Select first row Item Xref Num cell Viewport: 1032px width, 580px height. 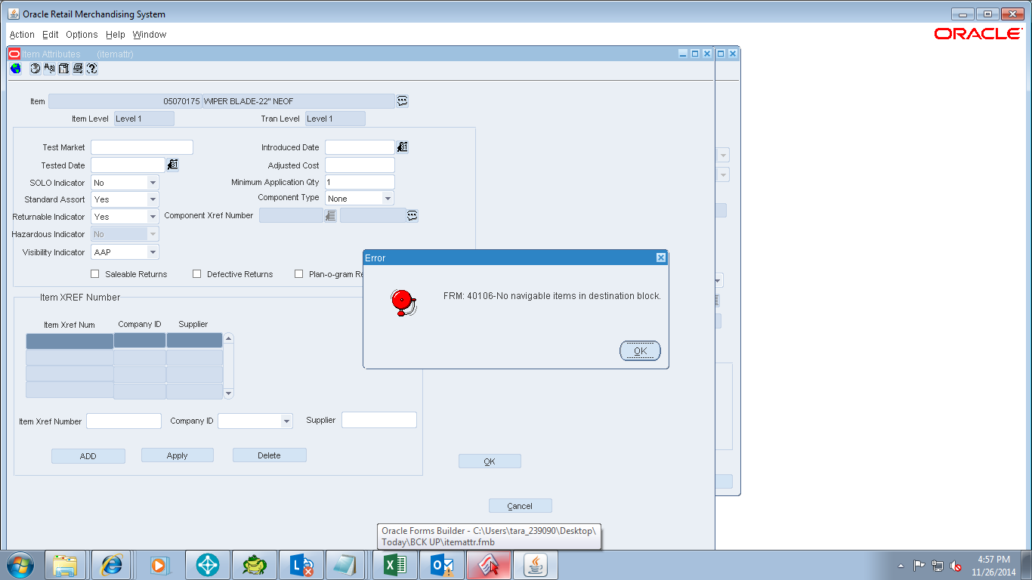click(x=70, y=341)
